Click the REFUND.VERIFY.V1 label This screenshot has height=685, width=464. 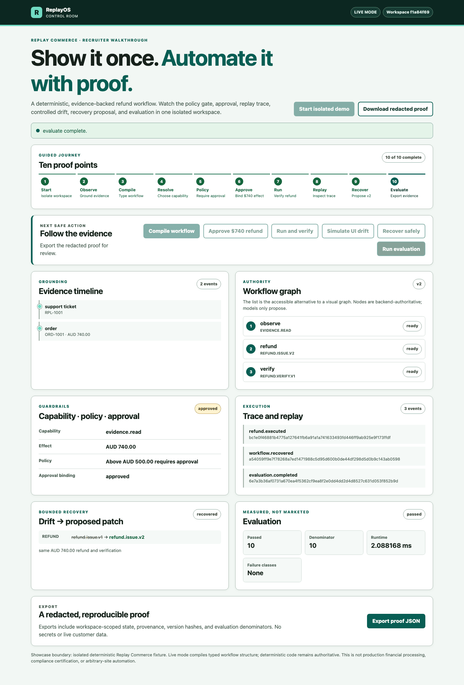tap(277, 376)
